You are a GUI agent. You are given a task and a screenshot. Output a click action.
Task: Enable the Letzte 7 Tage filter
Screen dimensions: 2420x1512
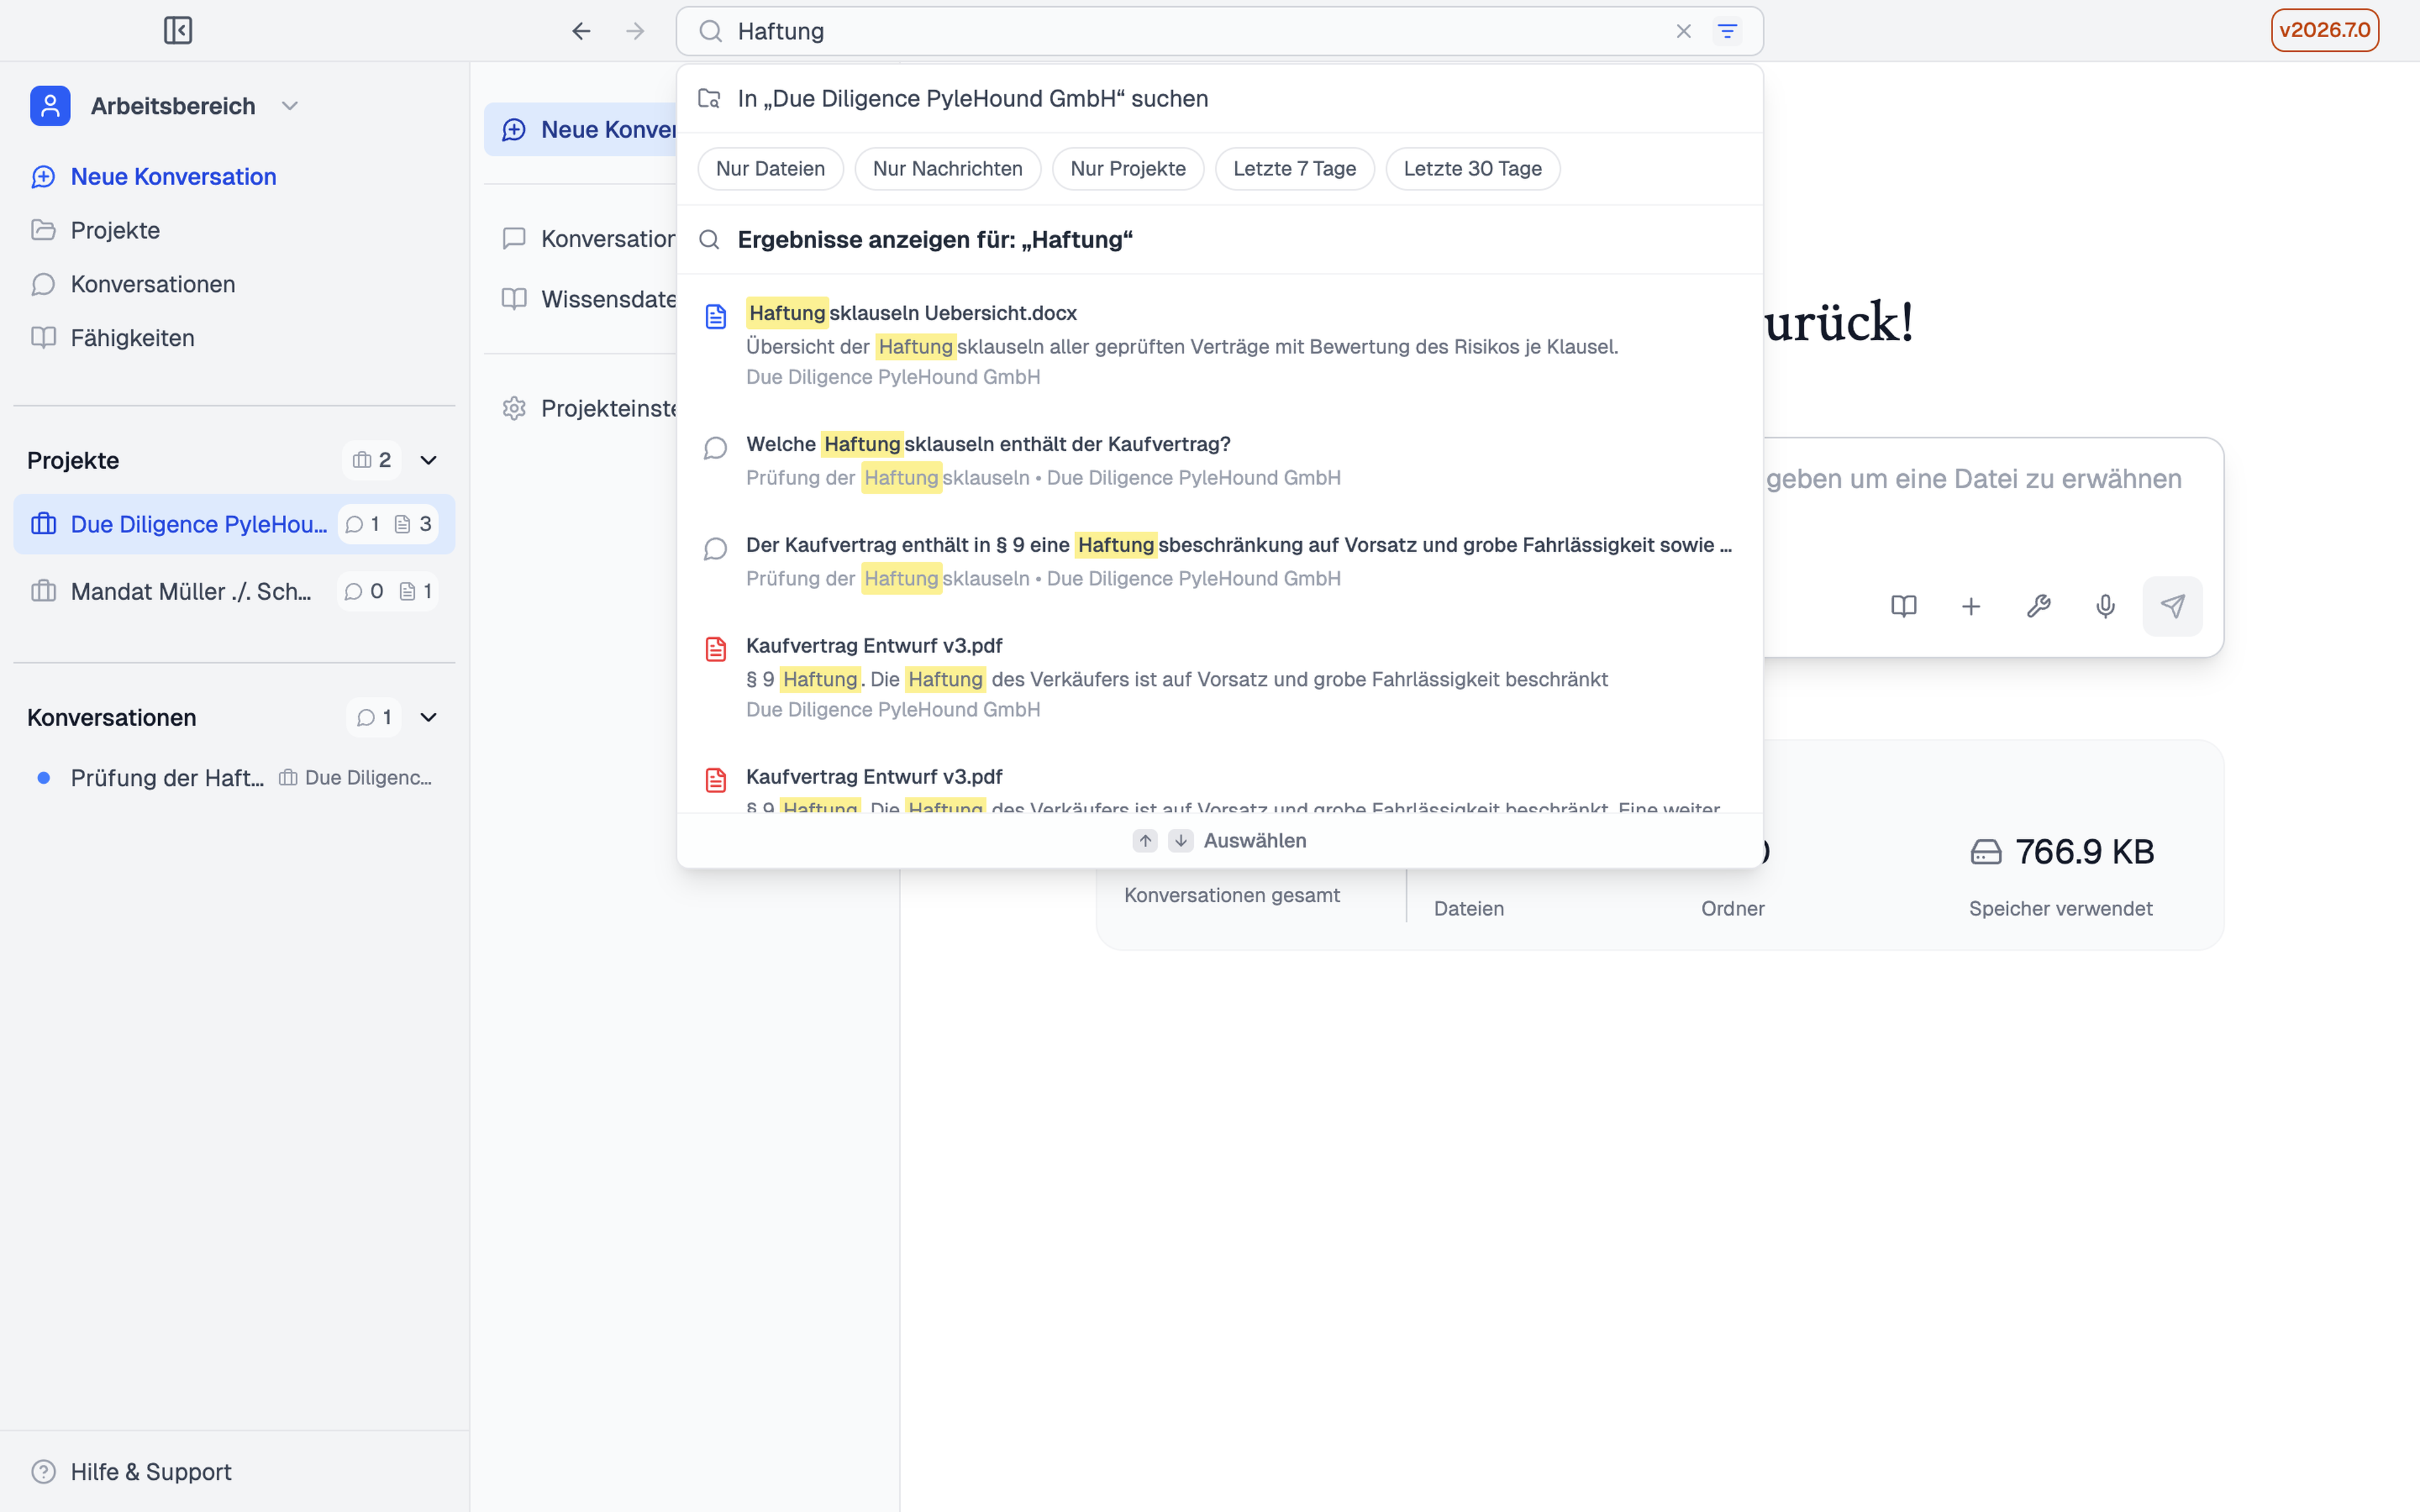click(x=1294, y=169)
